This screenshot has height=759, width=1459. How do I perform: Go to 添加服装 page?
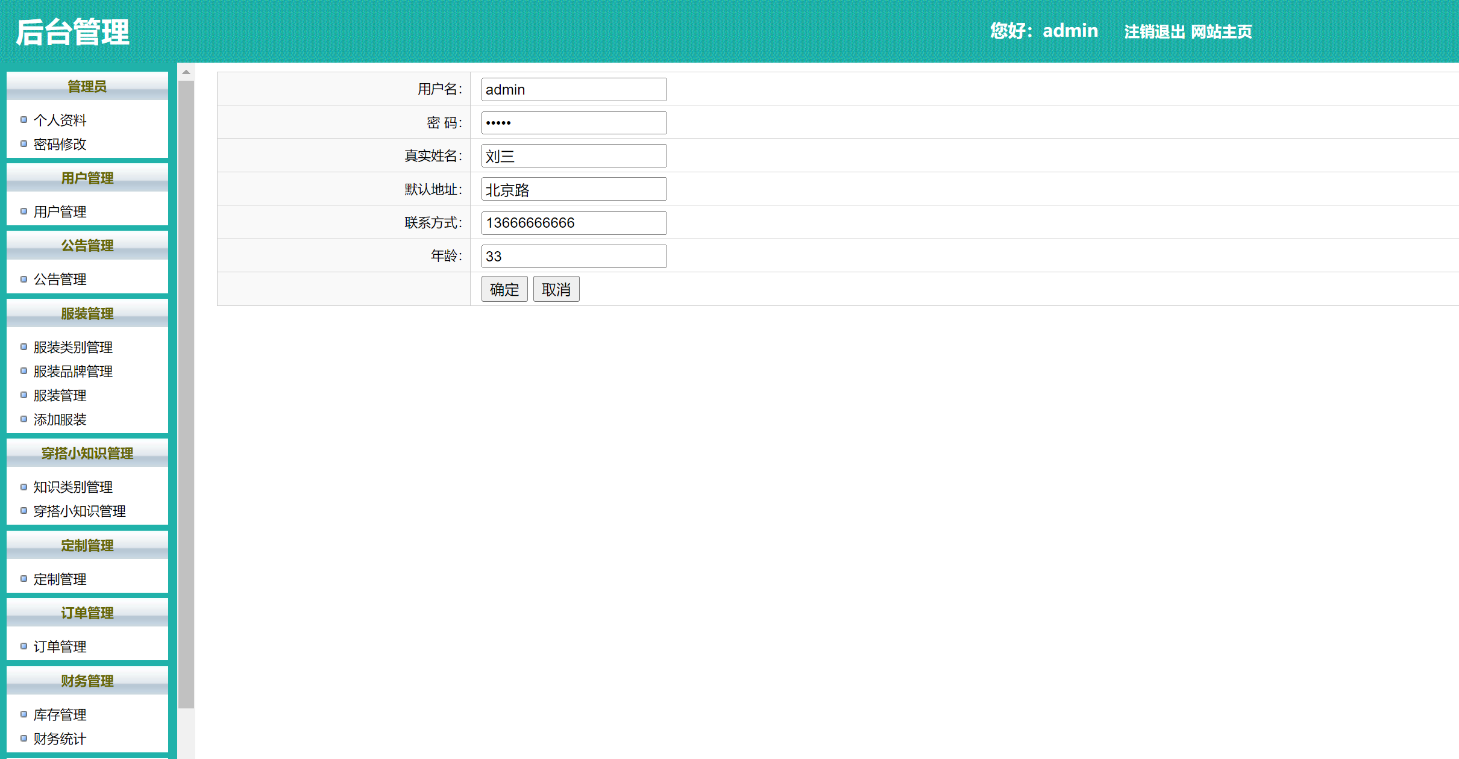60,419
